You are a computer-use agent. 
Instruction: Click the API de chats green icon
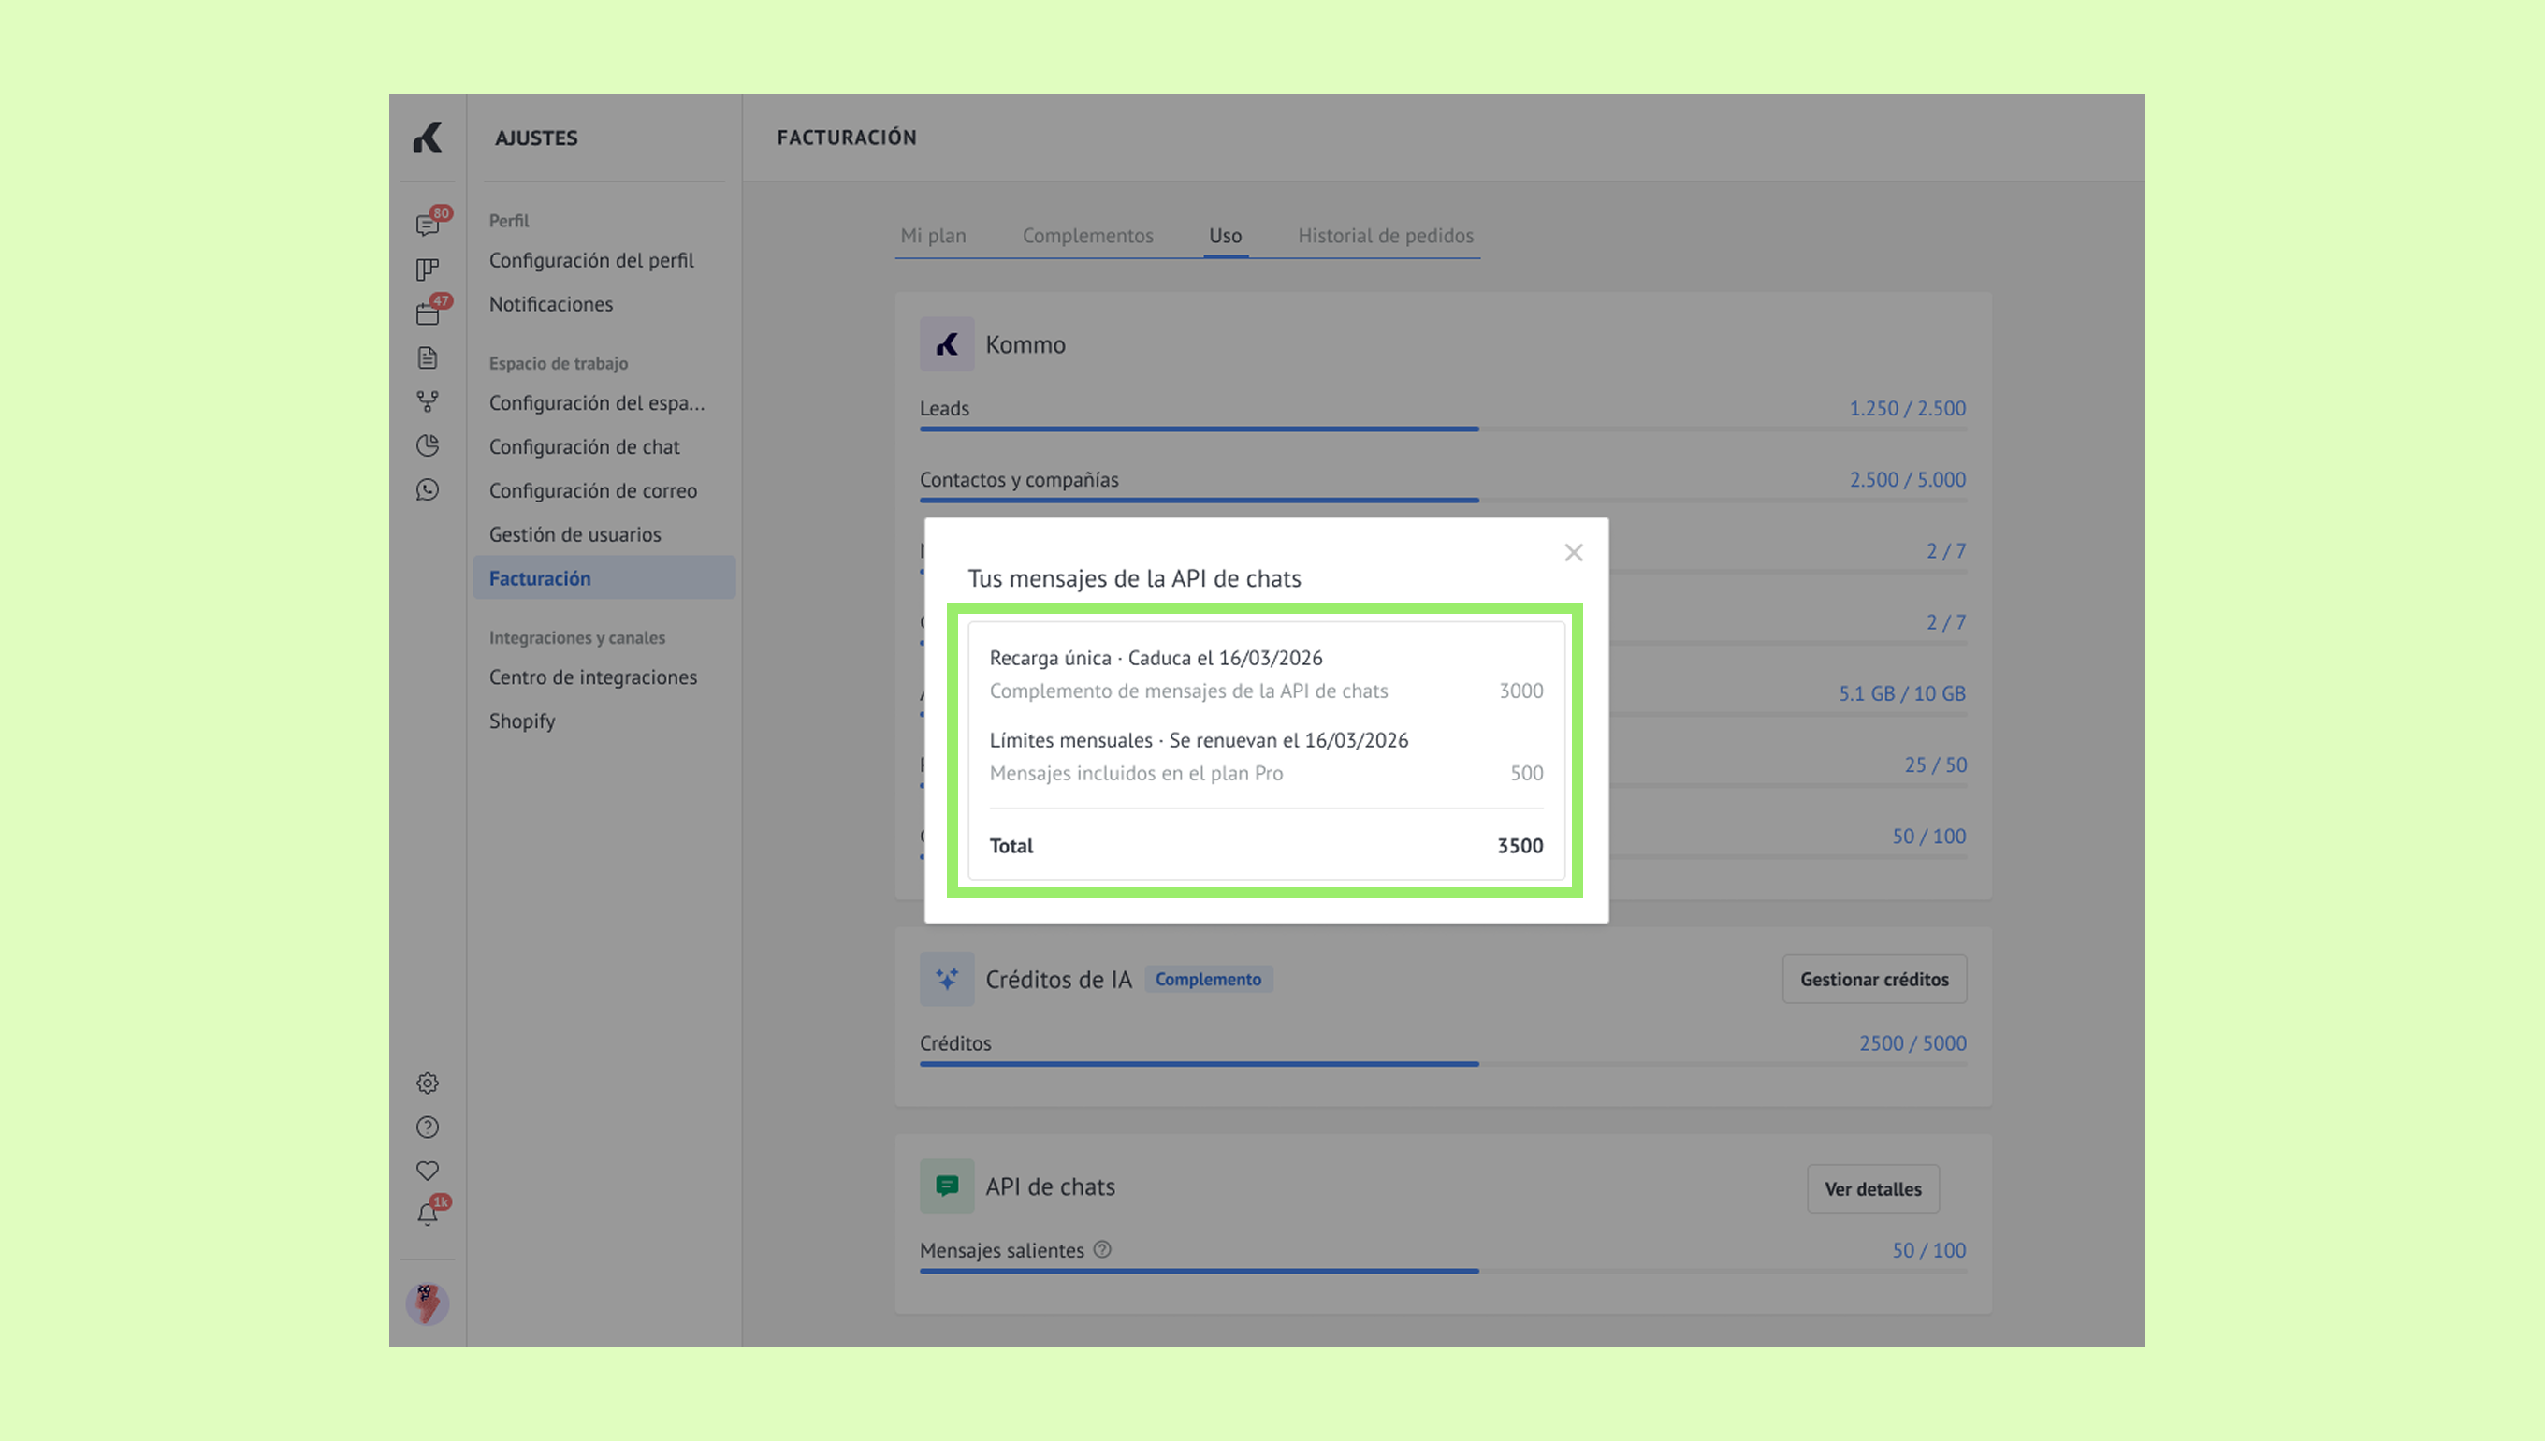947,1186
